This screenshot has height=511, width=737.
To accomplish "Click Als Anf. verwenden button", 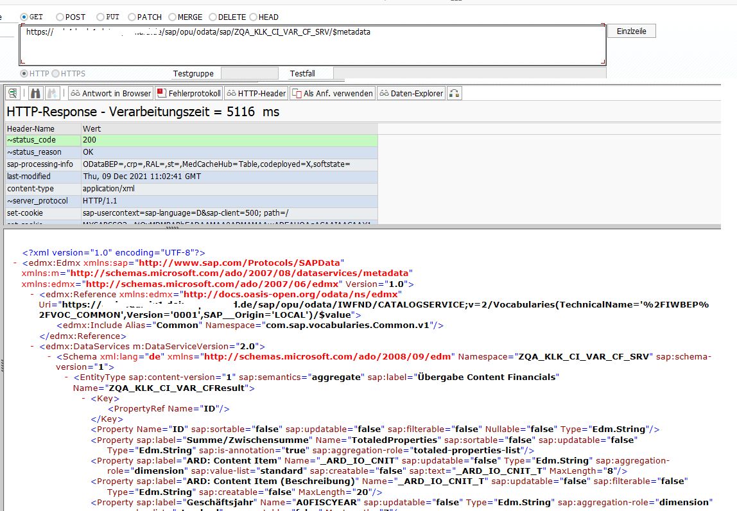I will point(332,94).
